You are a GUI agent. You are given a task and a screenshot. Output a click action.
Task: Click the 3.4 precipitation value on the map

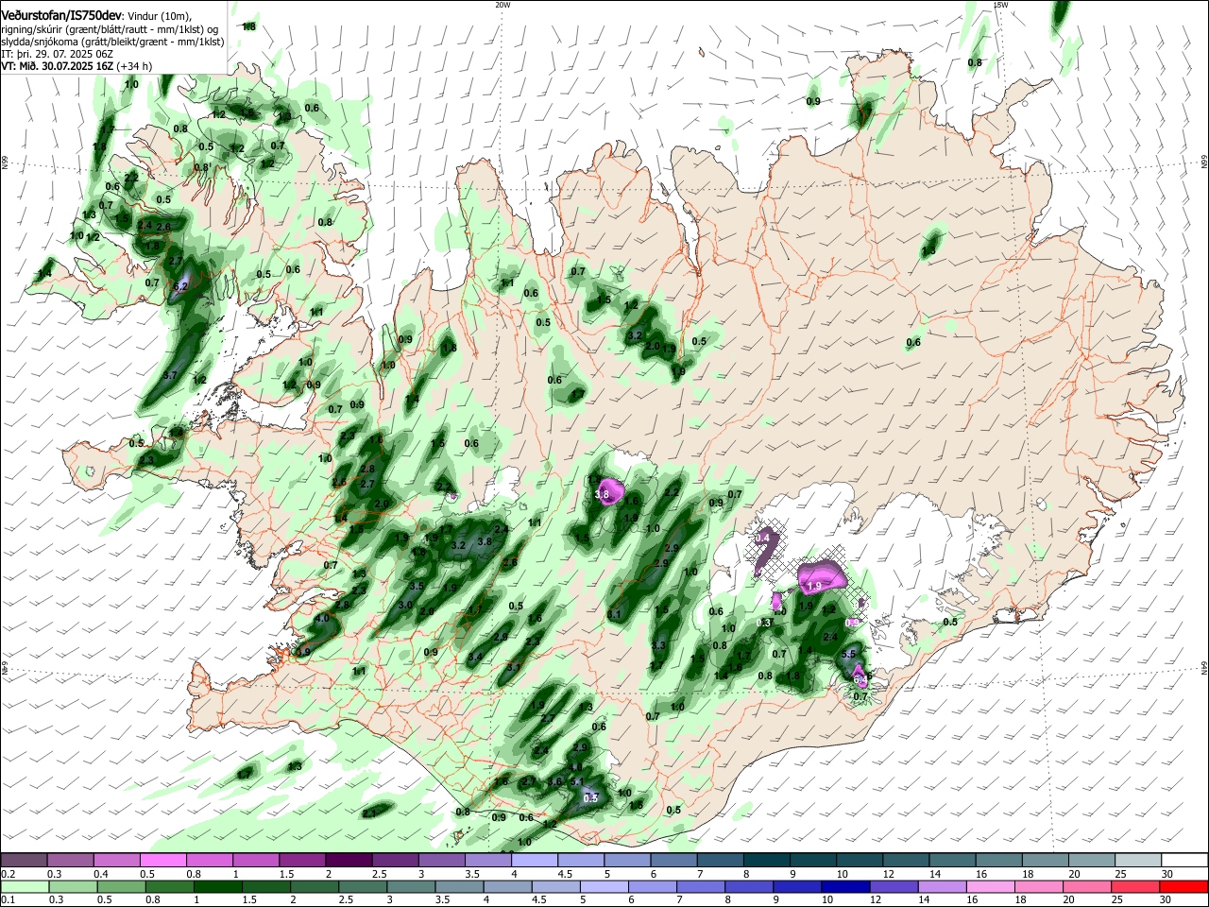(475, 657)
